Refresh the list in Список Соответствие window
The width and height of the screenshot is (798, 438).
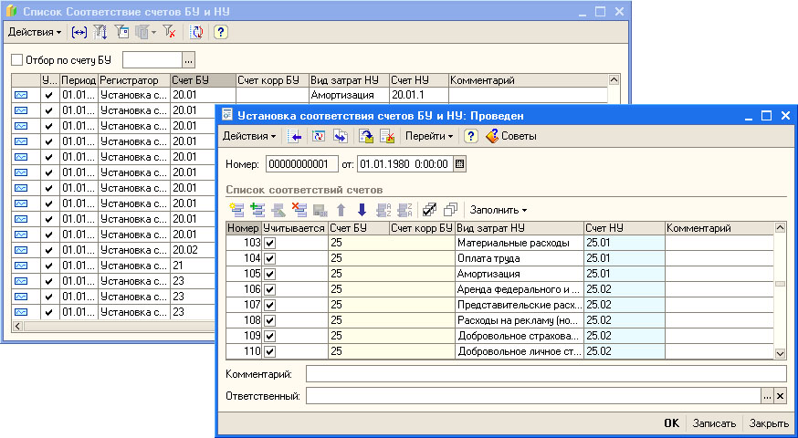pyautogui.click(x=196, y=32)
